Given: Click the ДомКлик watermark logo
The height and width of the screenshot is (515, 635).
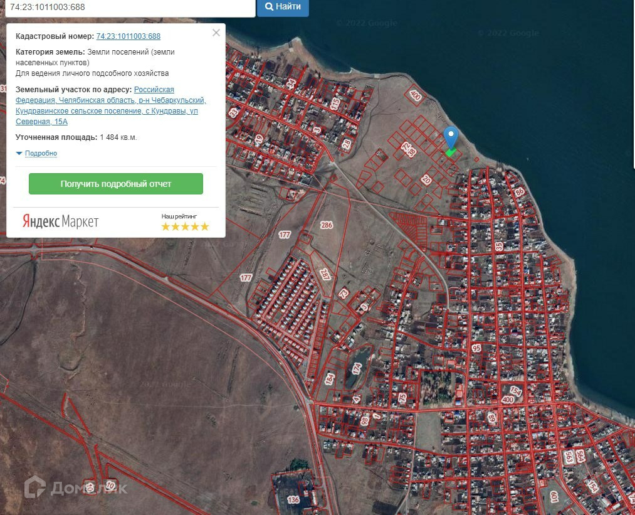Looking at the screenshot, I should [x=75, y=487].
